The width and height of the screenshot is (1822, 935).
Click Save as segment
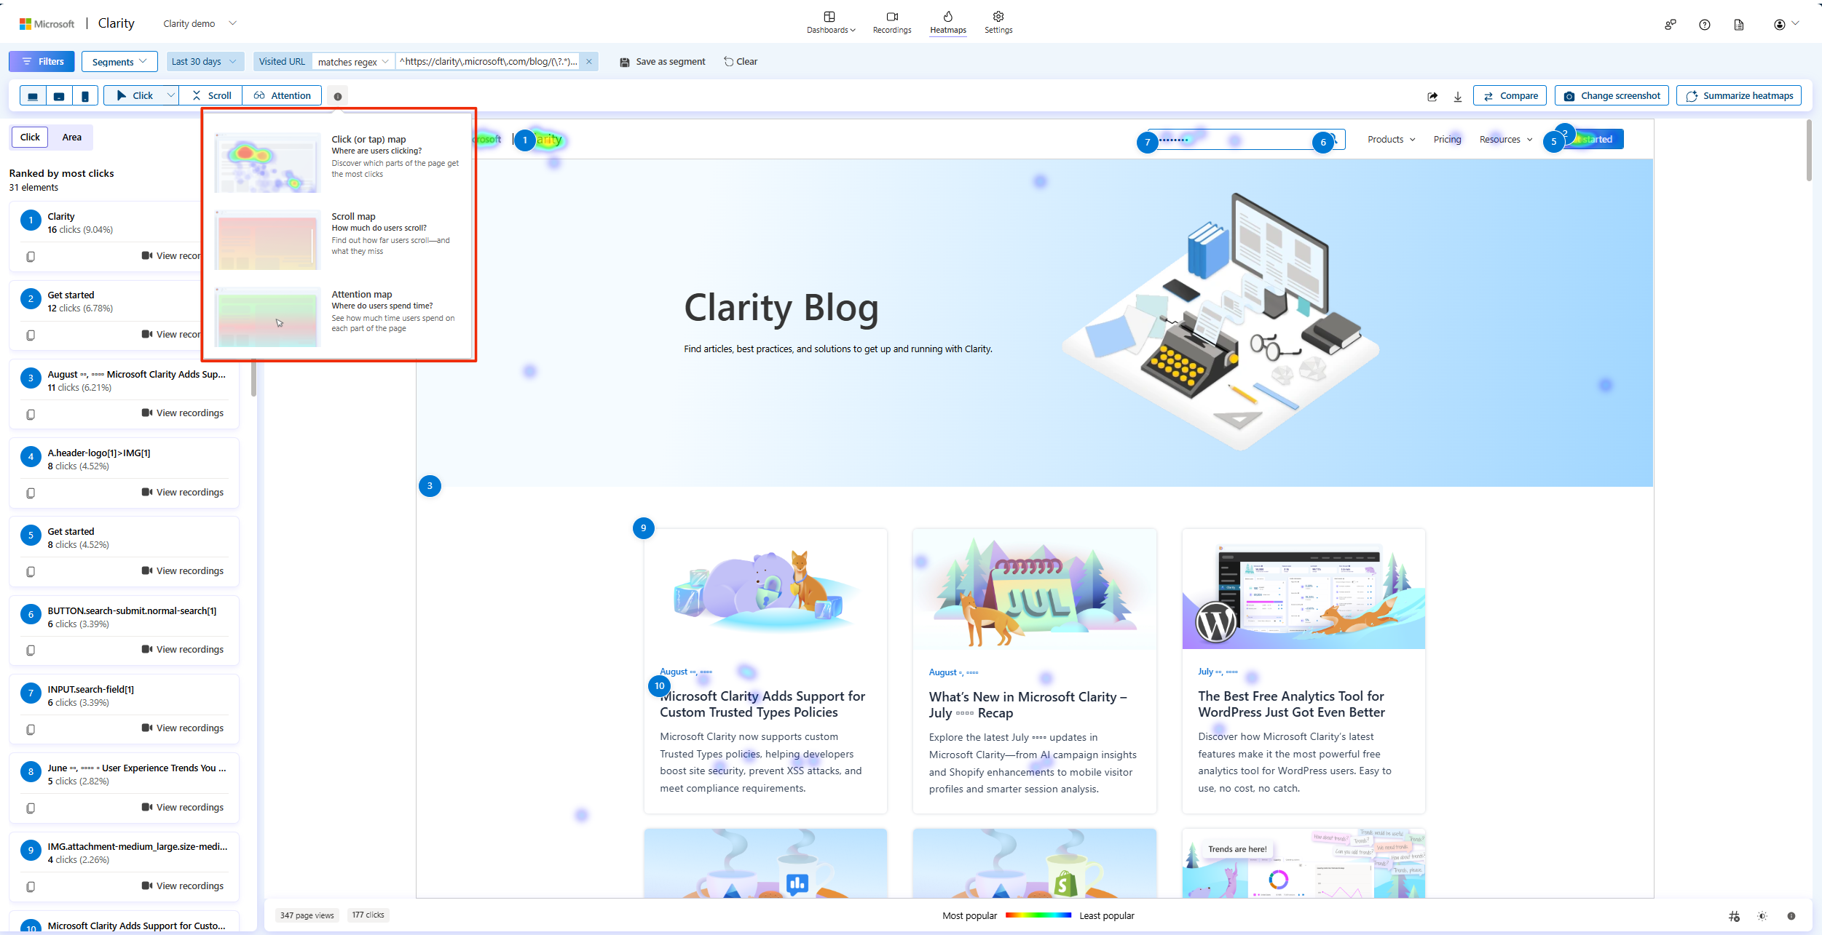663,62
